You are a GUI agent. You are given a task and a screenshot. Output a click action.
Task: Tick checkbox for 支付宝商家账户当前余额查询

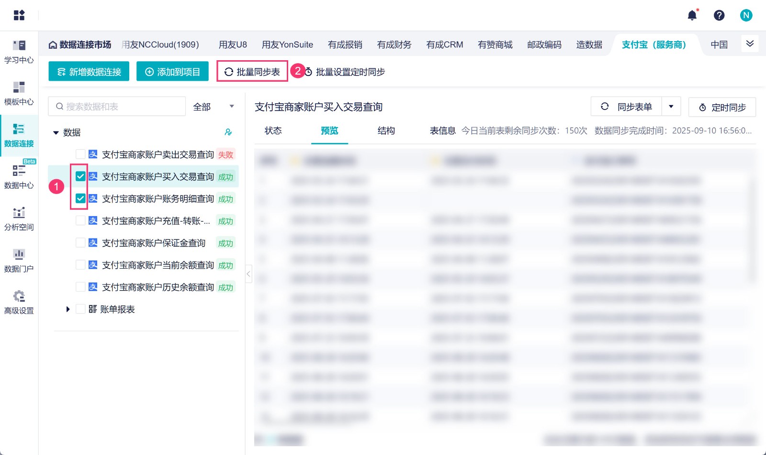(x=80, y=265)
